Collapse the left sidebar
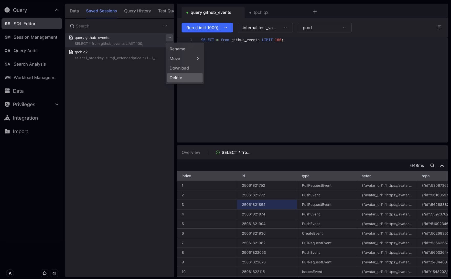The width and height of the screenshot is (451, 279). click(54, 273)
